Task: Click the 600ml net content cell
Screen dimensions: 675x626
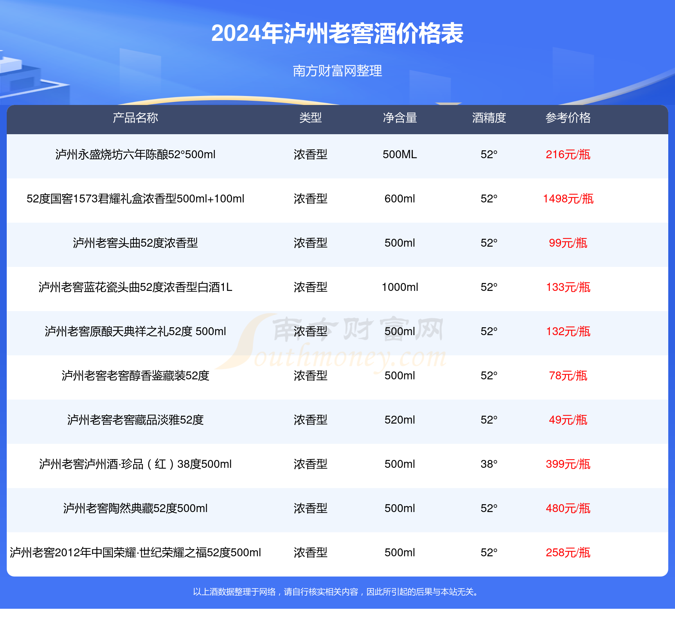Action: click(x=400, y=199)
